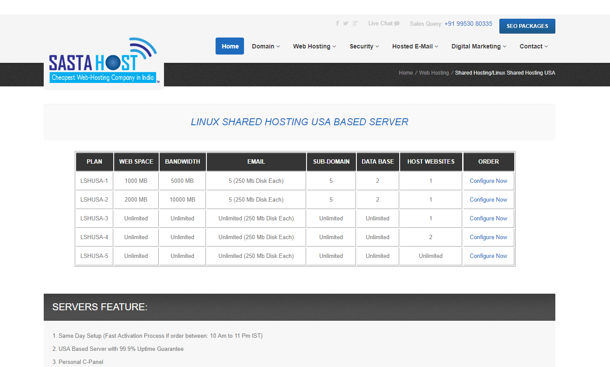This screenshot has height=367, width=610.
Task: Open the Facebook social icon
Action: [x=337, y=24]
